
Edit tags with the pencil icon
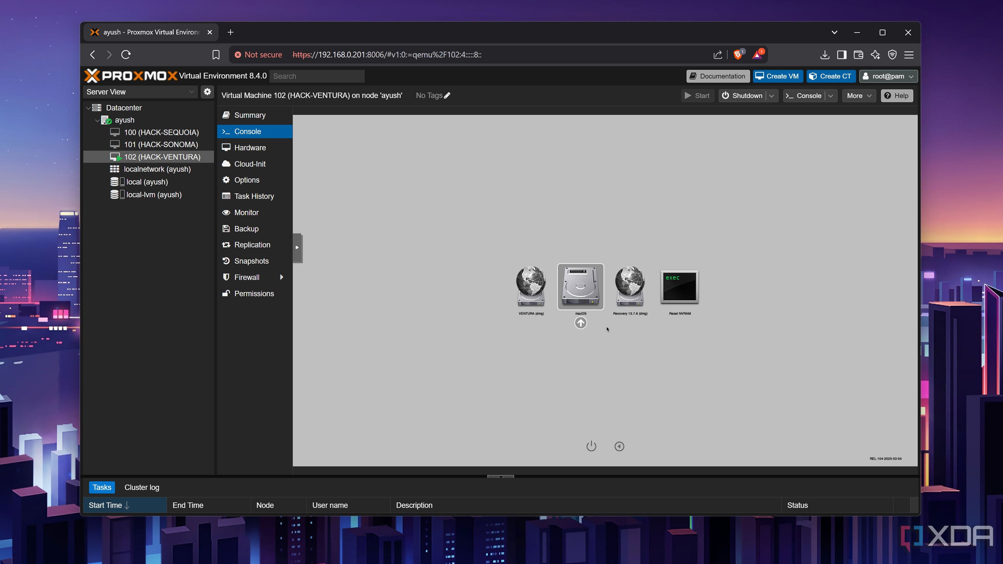(x=447, y=95)
